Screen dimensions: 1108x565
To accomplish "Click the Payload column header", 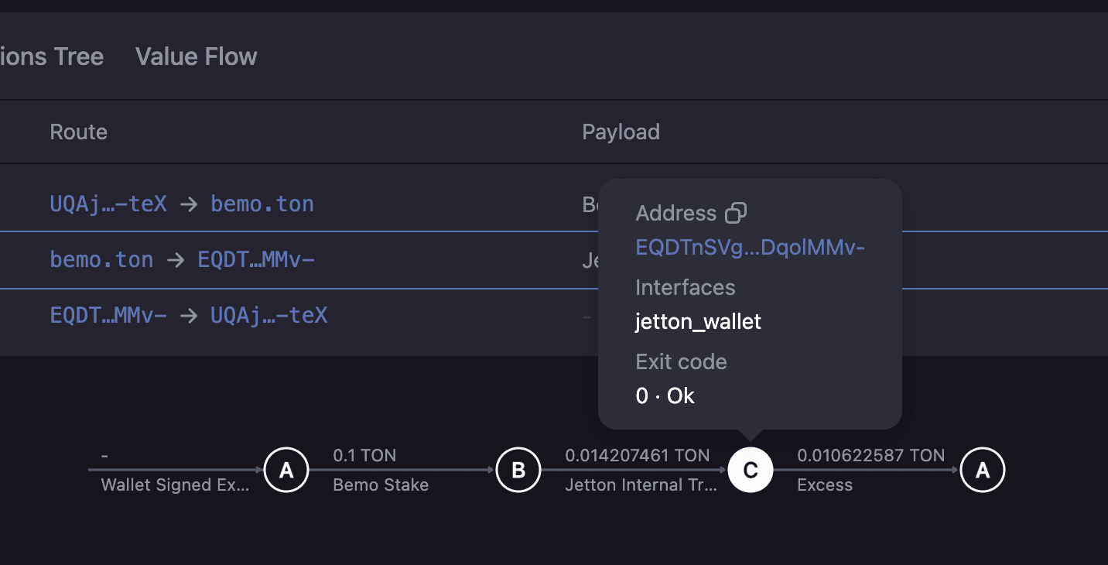I will pyautogui.click(x=621, y=132).
